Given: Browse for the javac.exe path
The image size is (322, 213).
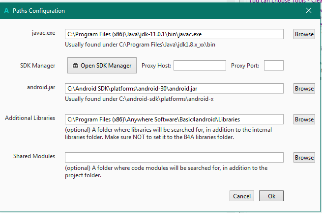Looking at the screenshot, I should [x=304, y=34].
